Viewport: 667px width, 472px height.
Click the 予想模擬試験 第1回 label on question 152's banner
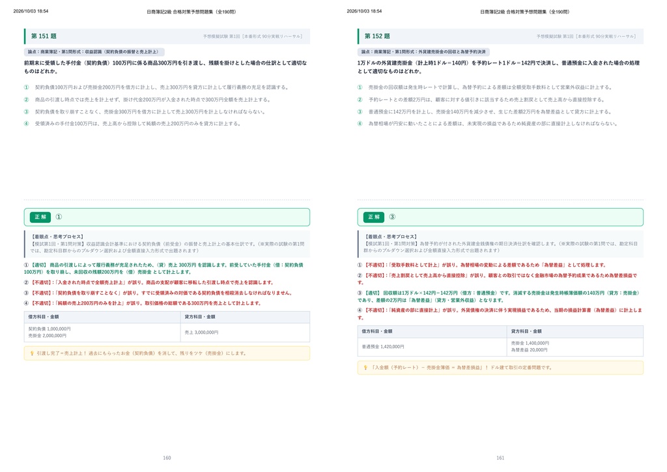click(x=586, y=37)
